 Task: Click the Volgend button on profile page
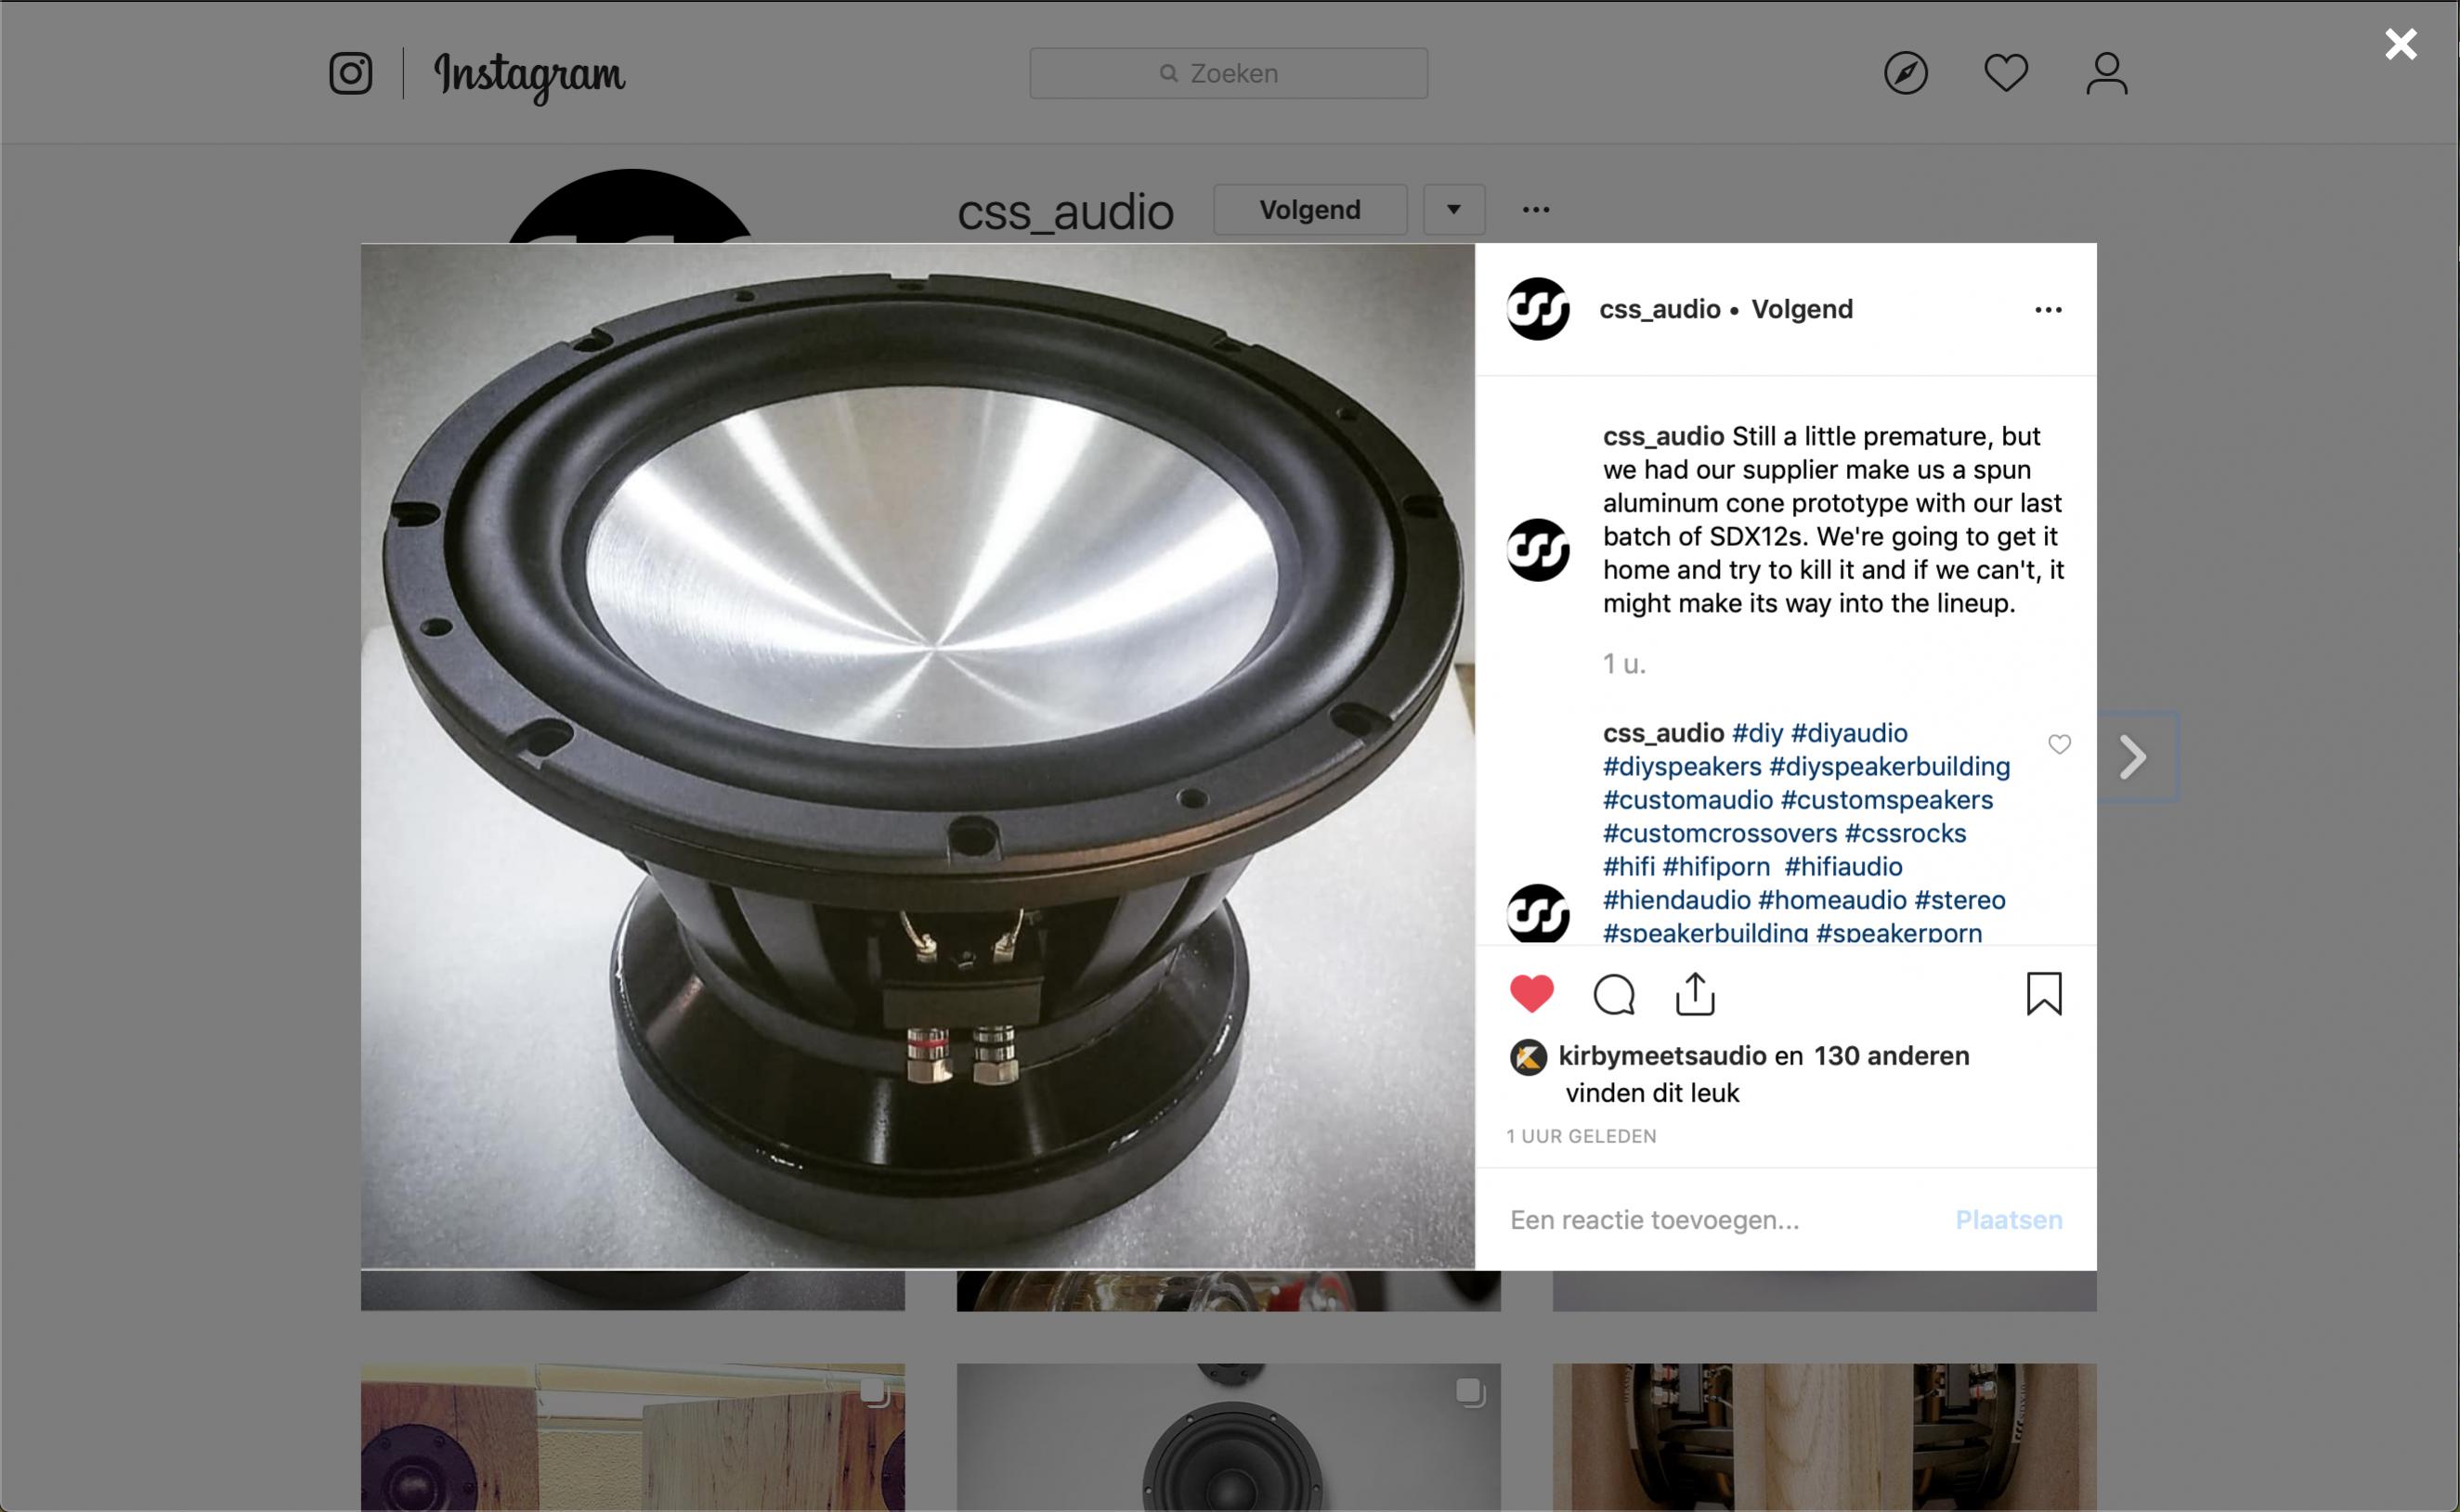(x=1309, y=210)
